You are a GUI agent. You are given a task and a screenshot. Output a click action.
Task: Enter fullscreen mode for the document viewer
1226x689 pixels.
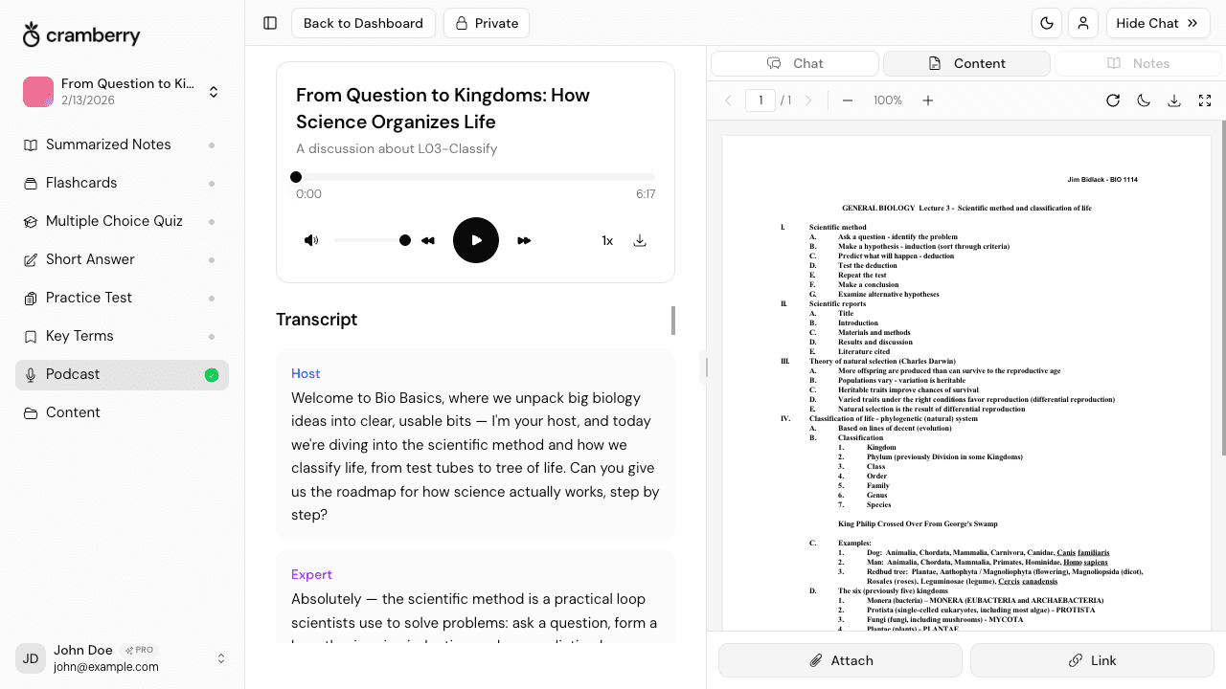[1205, 100]
